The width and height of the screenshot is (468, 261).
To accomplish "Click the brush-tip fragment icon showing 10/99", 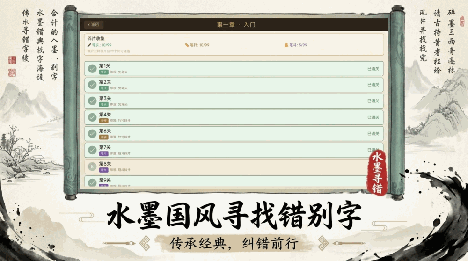I will coord(89,45).
